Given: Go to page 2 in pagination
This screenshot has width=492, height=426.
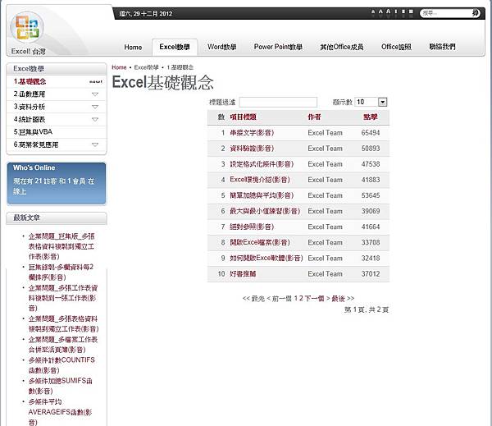Looking at the screenshot, I should [301, 298].
